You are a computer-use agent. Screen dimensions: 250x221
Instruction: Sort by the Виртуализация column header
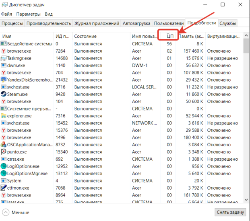[224, 36]
